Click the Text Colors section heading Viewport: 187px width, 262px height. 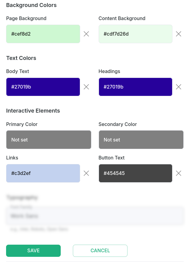pyautogui.click(x=21, y=58)
